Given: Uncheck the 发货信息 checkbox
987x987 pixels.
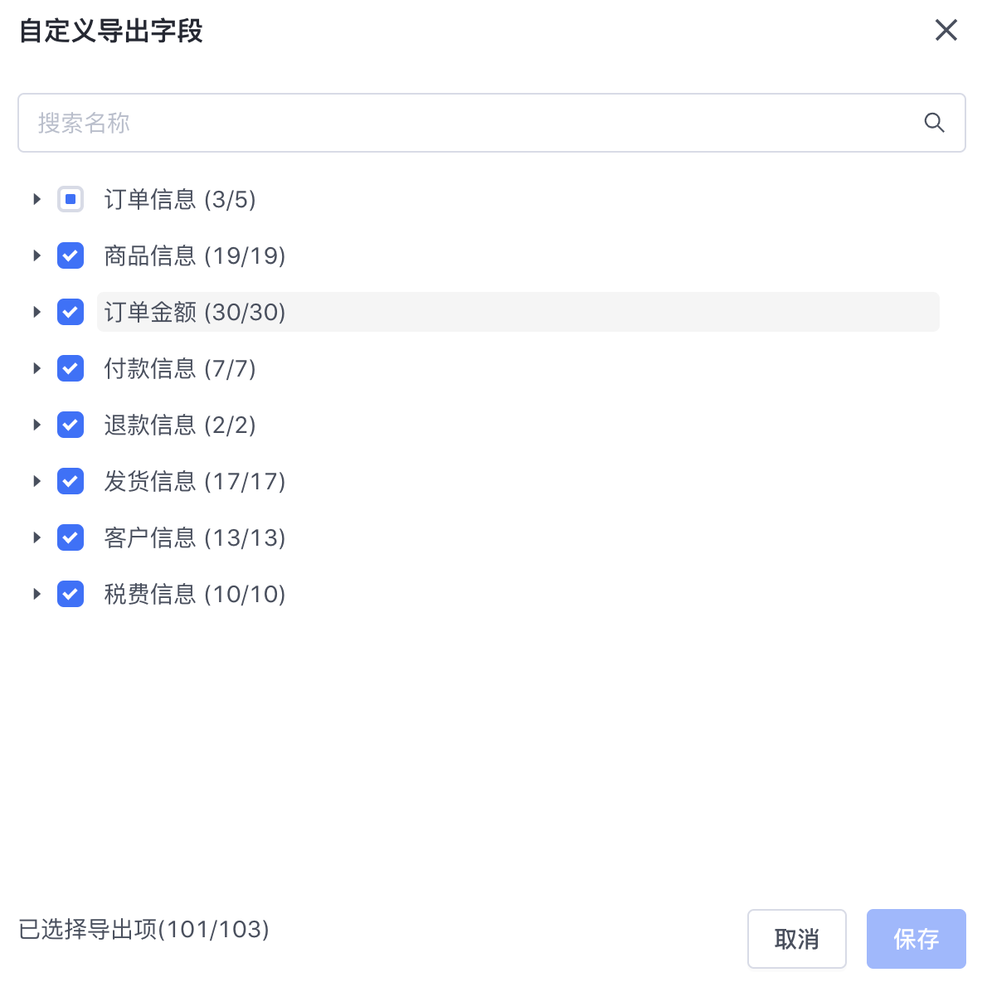Looking at the screenshot, I should click(x=70, y=481).
